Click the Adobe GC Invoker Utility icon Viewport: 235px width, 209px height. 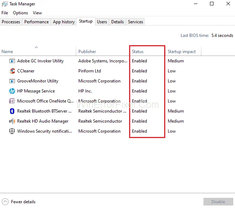point(12,61)
